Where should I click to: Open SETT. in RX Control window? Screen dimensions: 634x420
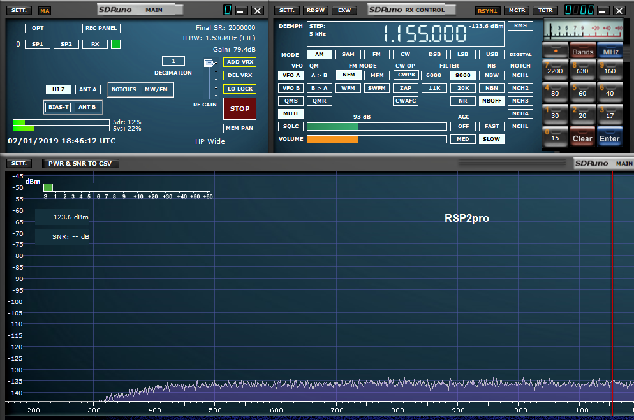coord(286,10)
